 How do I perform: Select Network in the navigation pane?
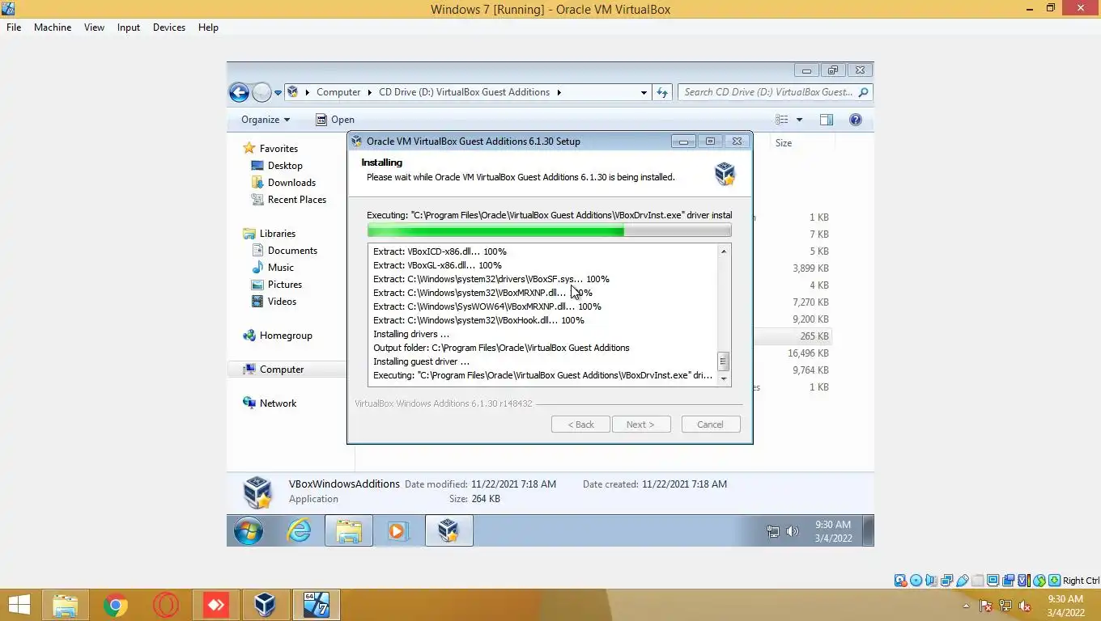tap(278, 403)
